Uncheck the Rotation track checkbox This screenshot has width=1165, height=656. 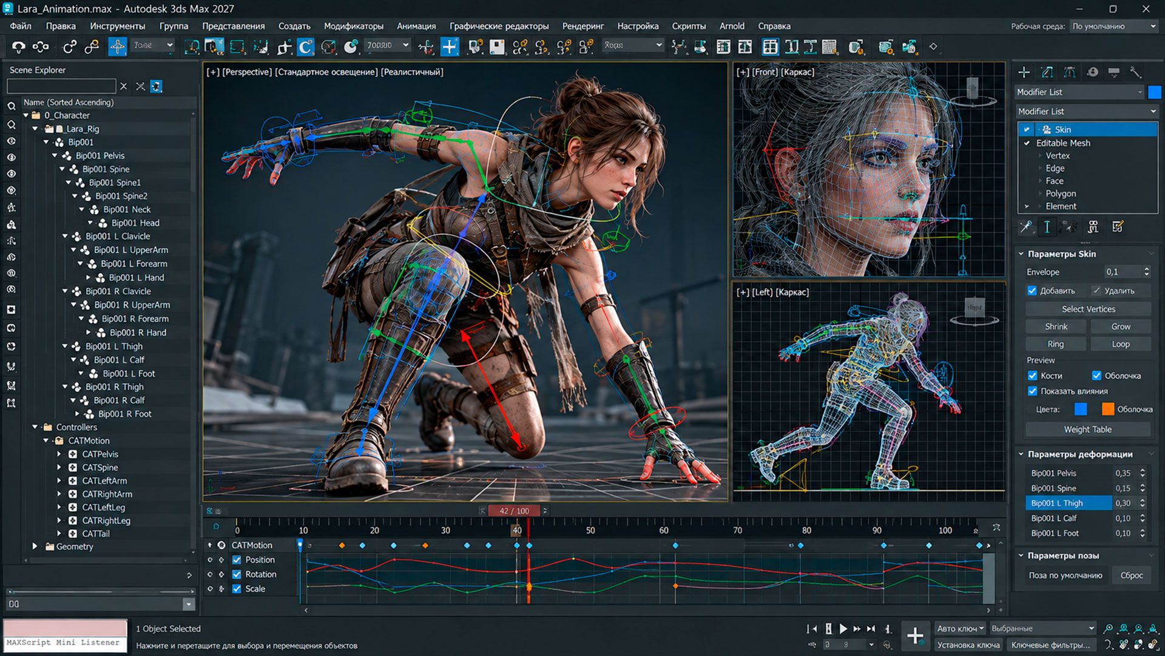click(x=237, y=575)
